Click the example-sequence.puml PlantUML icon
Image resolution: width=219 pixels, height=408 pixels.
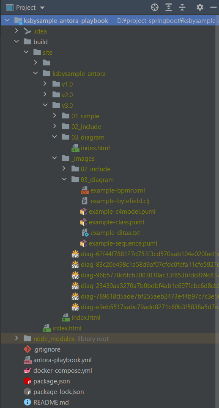[x=84, y=243]
